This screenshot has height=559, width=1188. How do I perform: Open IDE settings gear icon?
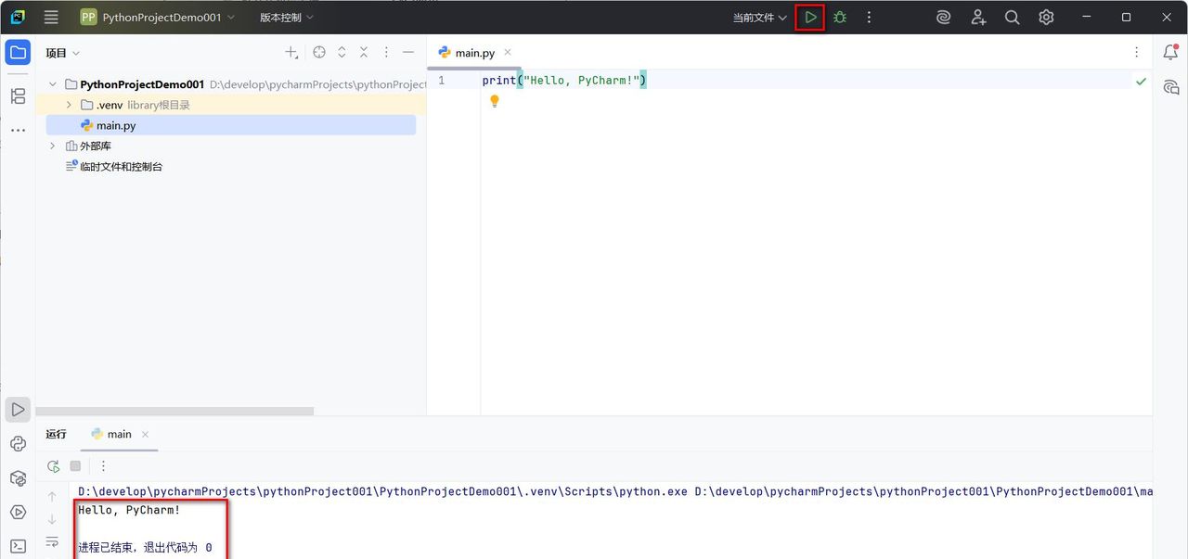click(x=1046, y=18)
